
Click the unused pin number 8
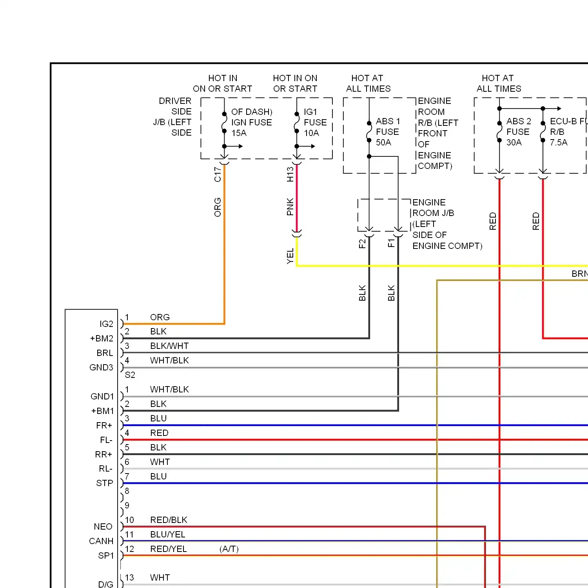point(127,491)
